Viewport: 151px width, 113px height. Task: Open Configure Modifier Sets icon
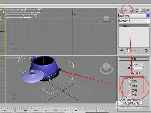pyautogui.click(x=146, y=50)
